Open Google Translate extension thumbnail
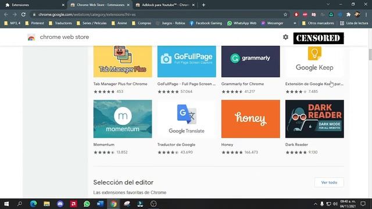This screenshot has height=209, width=372. 187,118
